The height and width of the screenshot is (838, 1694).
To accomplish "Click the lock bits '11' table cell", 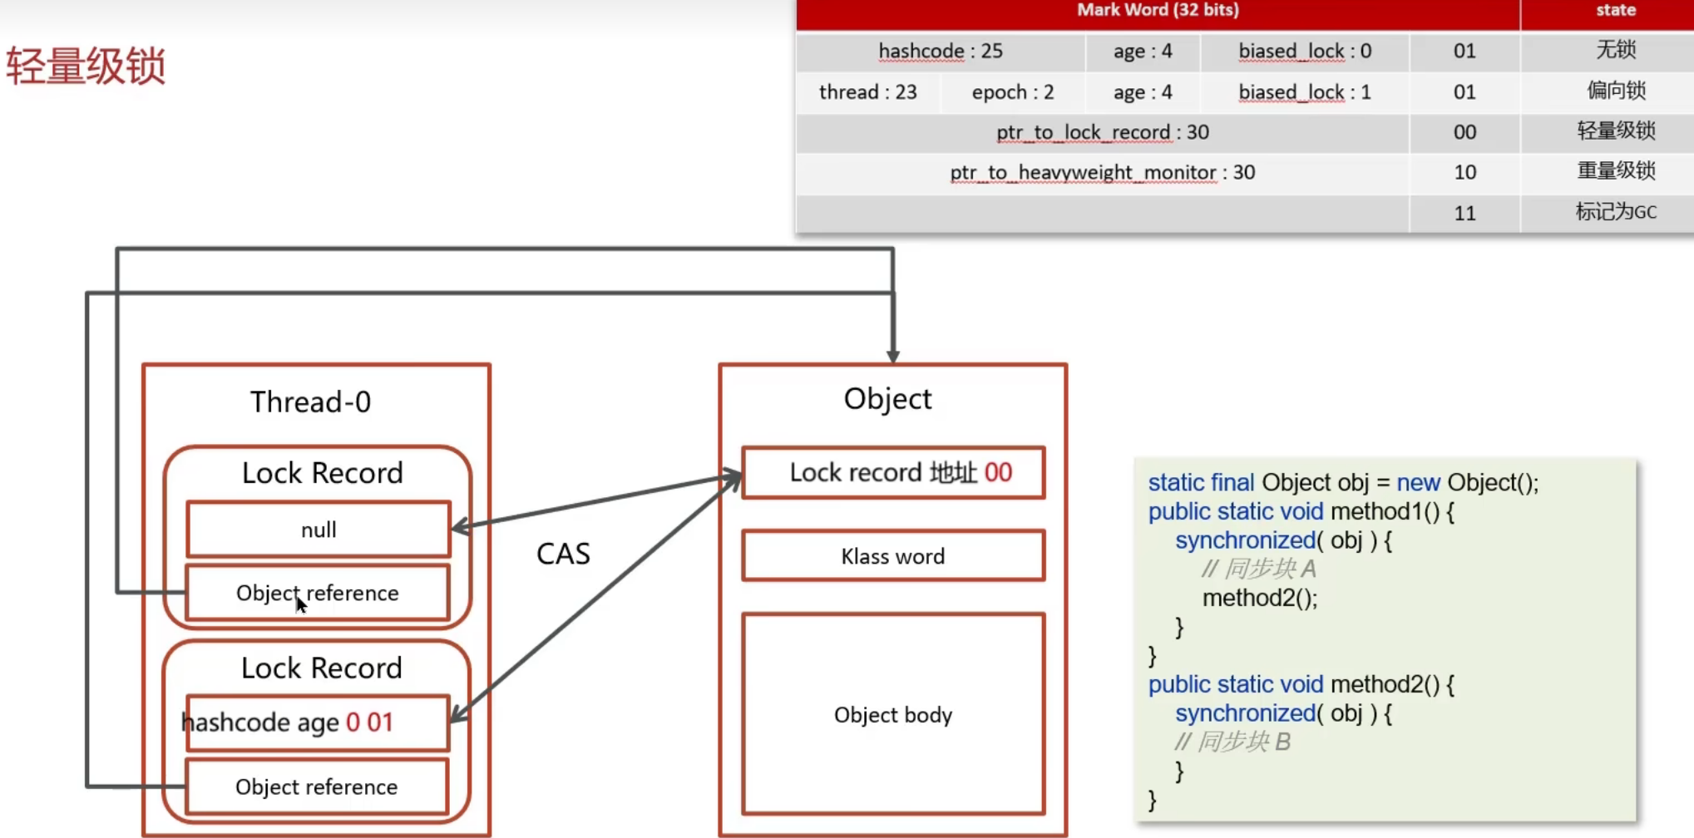I will click(x=1464, y=214).
